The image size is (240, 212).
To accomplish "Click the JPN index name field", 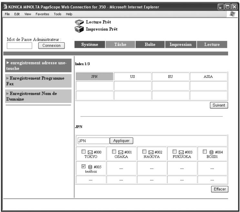I will (x=94, y=141).
